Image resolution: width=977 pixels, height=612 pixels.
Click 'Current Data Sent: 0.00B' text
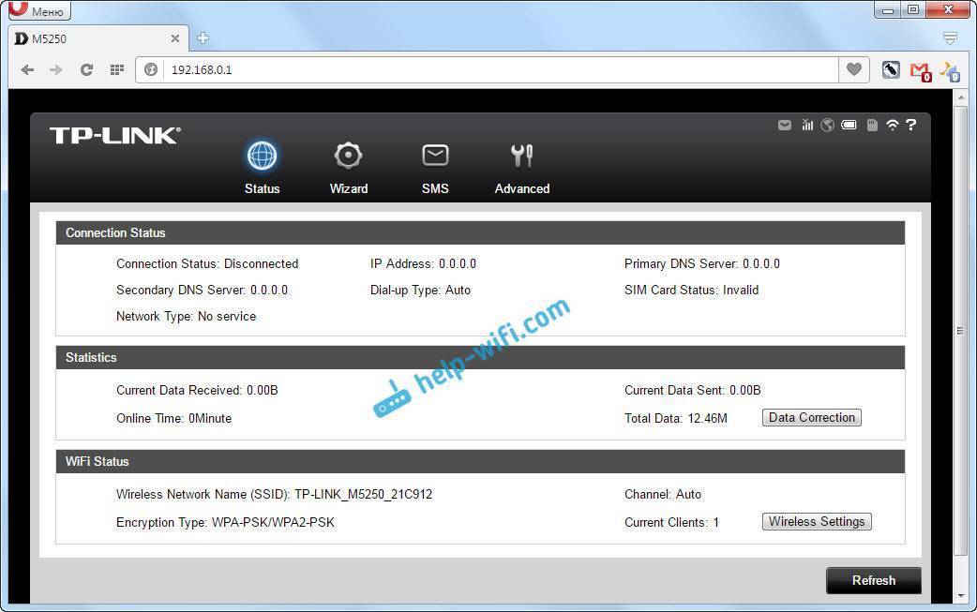pos(692,391)
